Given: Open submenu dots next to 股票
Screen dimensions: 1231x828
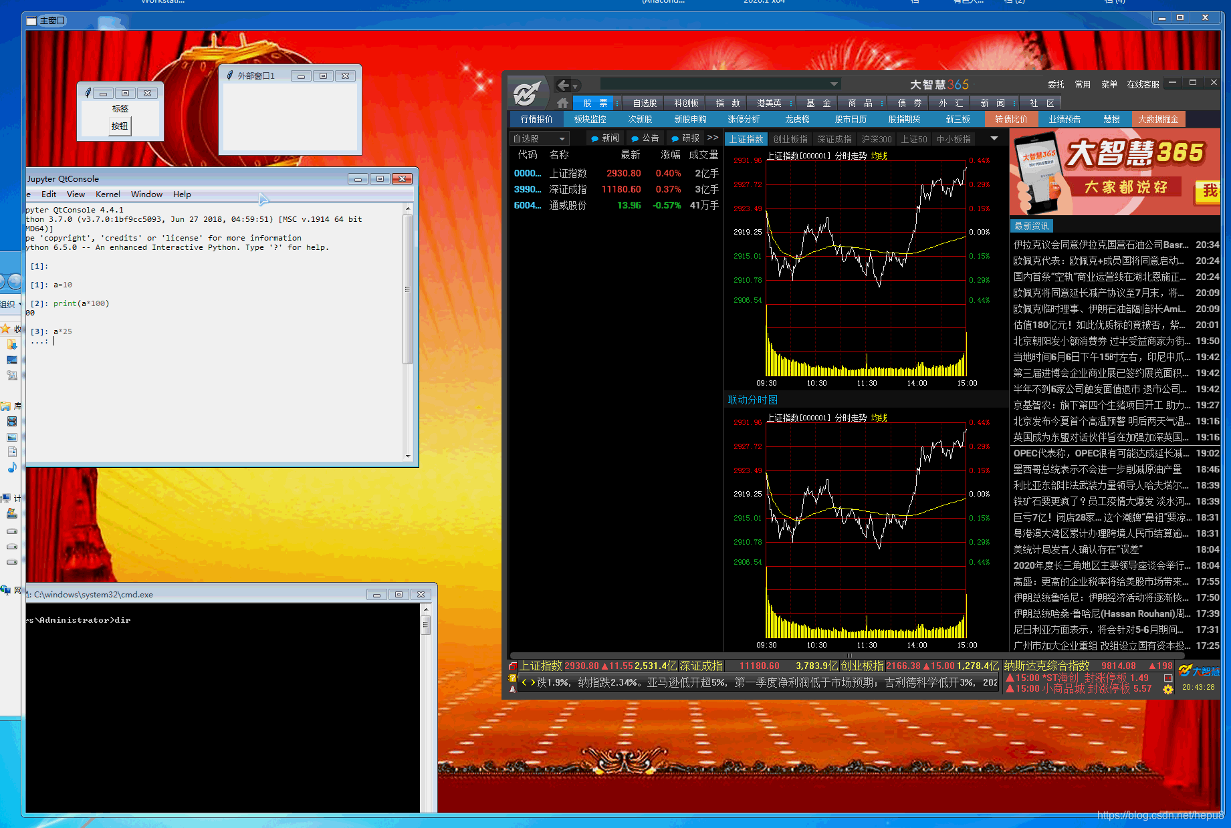Looking at the screenshot, I should (617, 103).
